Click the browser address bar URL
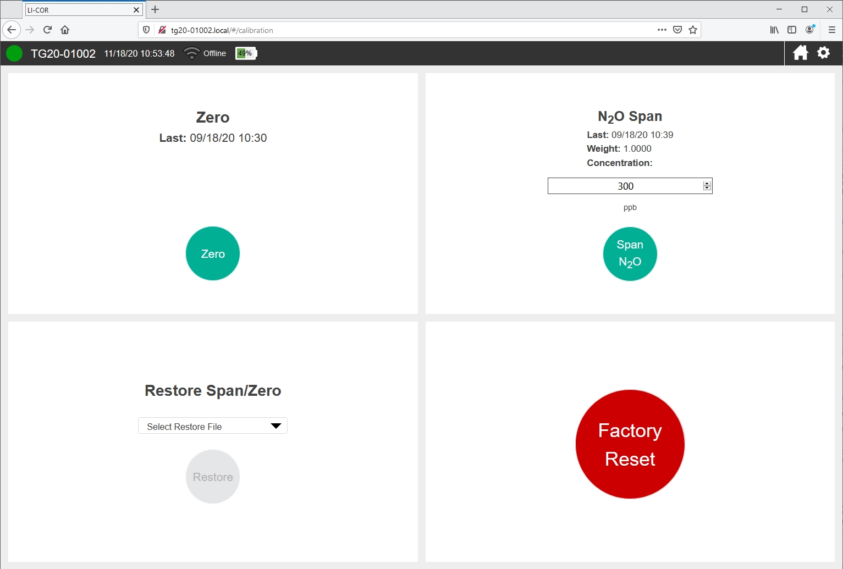 (222, 30)
